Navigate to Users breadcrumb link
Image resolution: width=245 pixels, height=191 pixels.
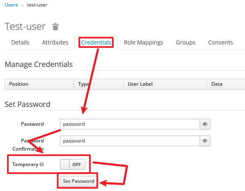click(11, 5)
